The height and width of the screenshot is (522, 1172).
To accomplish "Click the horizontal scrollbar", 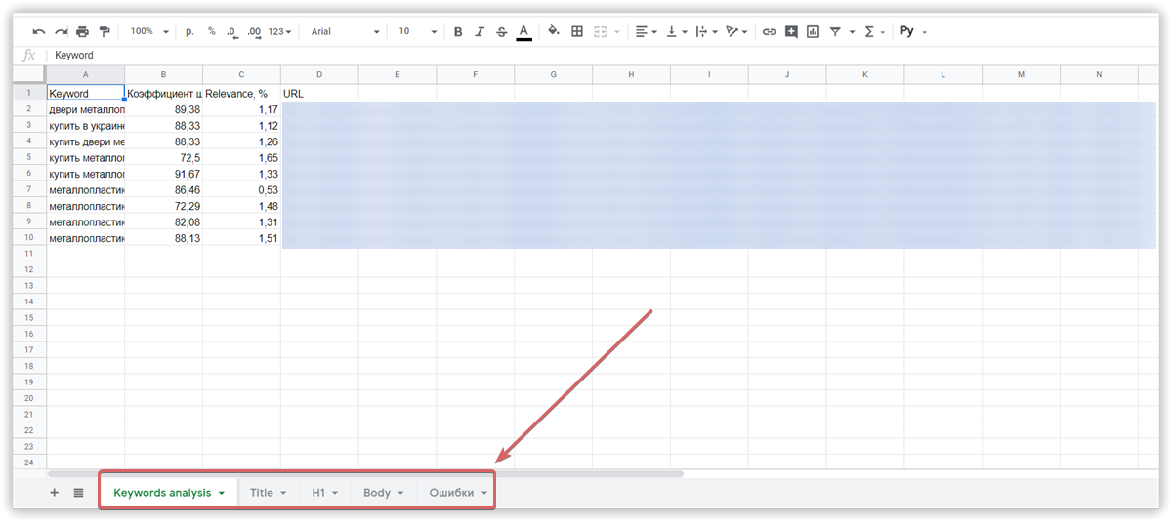I will [x=366, y=473].
